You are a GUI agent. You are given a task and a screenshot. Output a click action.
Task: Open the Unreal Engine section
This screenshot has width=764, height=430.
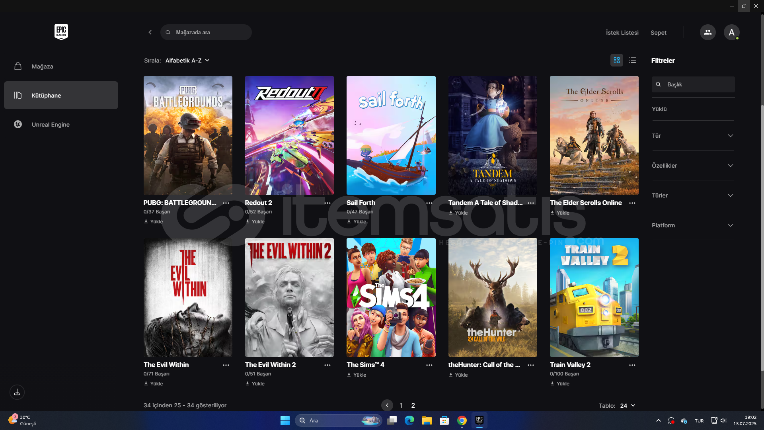[61, 124]
